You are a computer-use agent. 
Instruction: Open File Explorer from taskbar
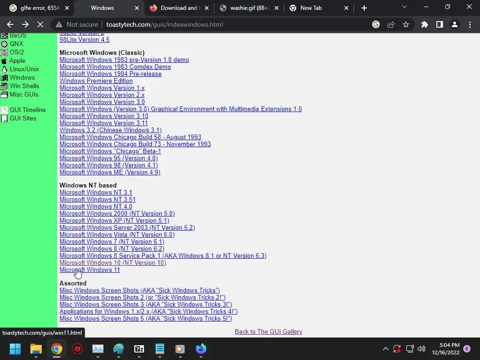coord(36,349)
